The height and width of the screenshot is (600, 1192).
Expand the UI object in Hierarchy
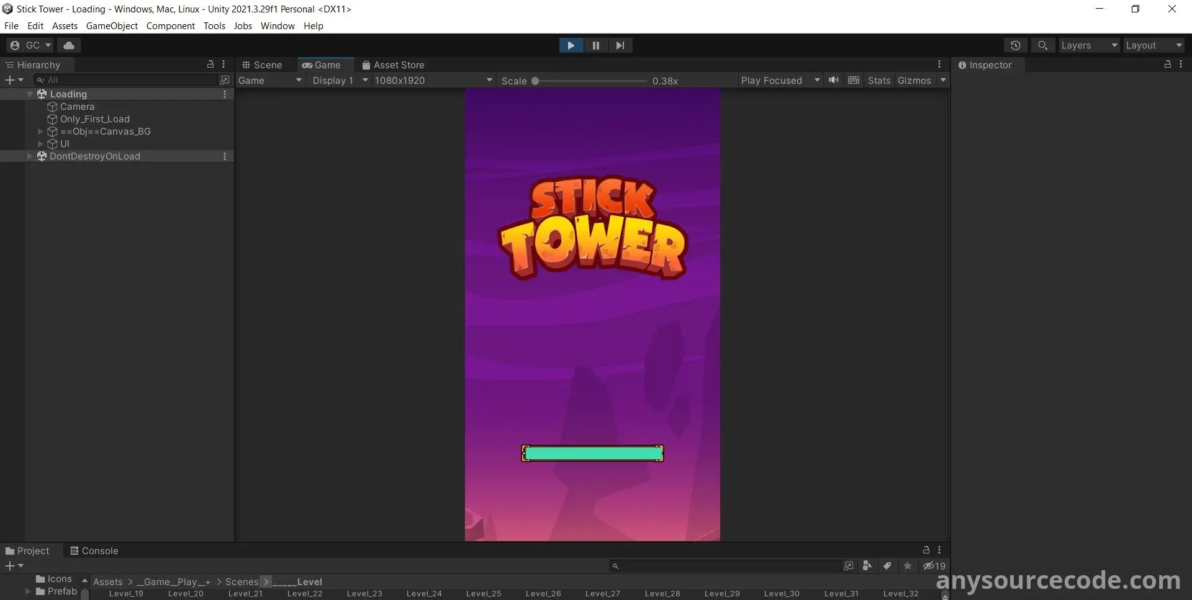pos(40,144)
